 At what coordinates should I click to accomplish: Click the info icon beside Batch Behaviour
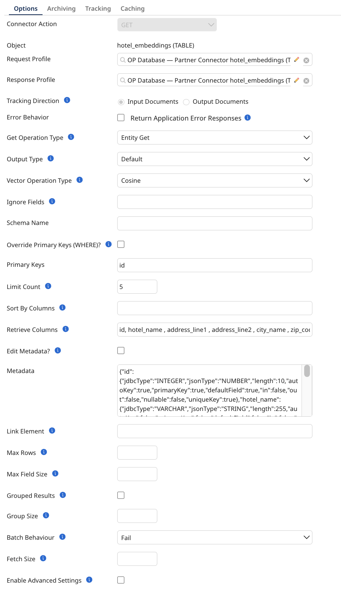[x=63, y=537]
